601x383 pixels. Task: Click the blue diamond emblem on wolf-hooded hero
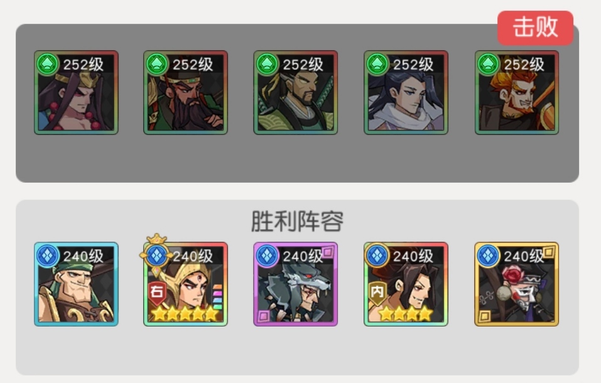[x=267, y=256]
